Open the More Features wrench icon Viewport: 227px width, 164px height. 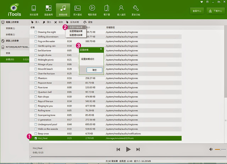pos(135,9)
